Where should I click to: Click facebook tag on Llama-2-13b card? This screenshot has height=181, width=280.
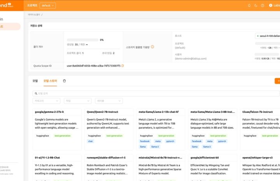(145, 141)
